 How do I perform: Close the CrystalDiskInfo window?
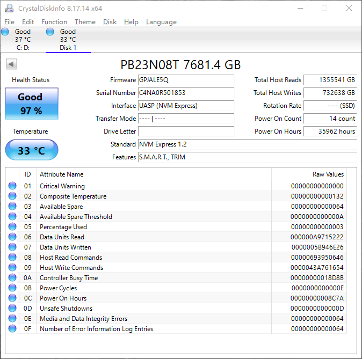[x=349, y=8]
